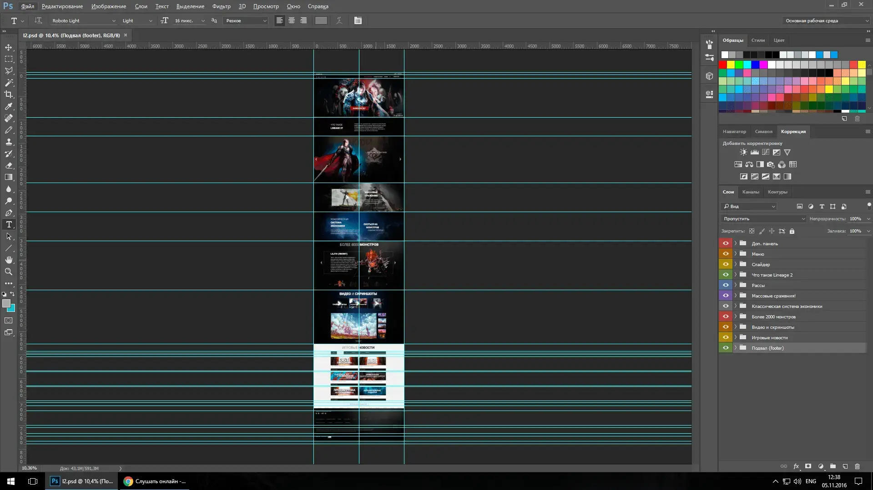Select the Clone Stamp tool
The width and height of the screenshot is (873, 490).
tap(9, 142)
